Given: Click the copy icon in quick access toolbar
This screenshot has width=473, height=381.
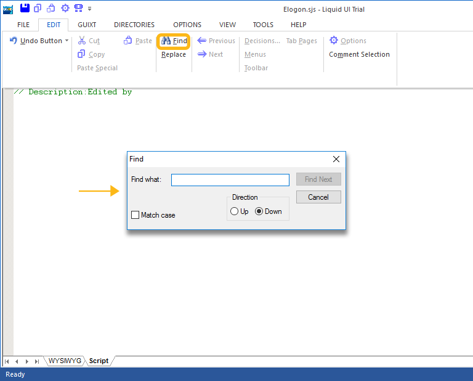Looking at the screenshot, I should tap(38, 8).
